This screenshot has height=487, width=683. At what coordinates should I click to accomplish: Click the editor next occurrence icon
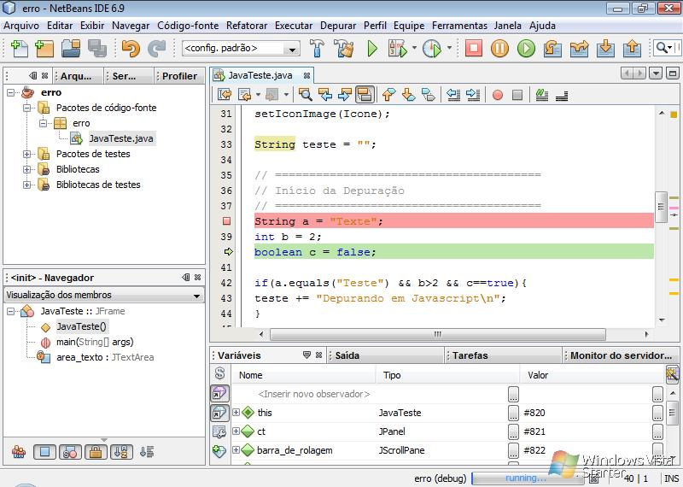pyautogui.click(x=345, y=94)
